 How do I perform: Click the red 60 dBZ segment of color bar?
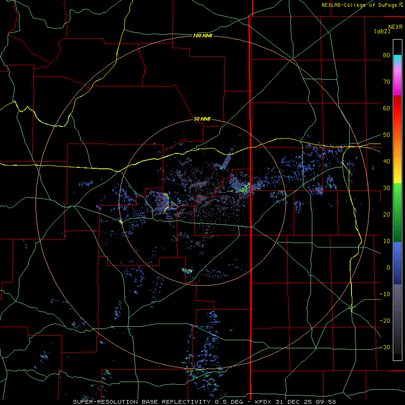pos(397,108)
